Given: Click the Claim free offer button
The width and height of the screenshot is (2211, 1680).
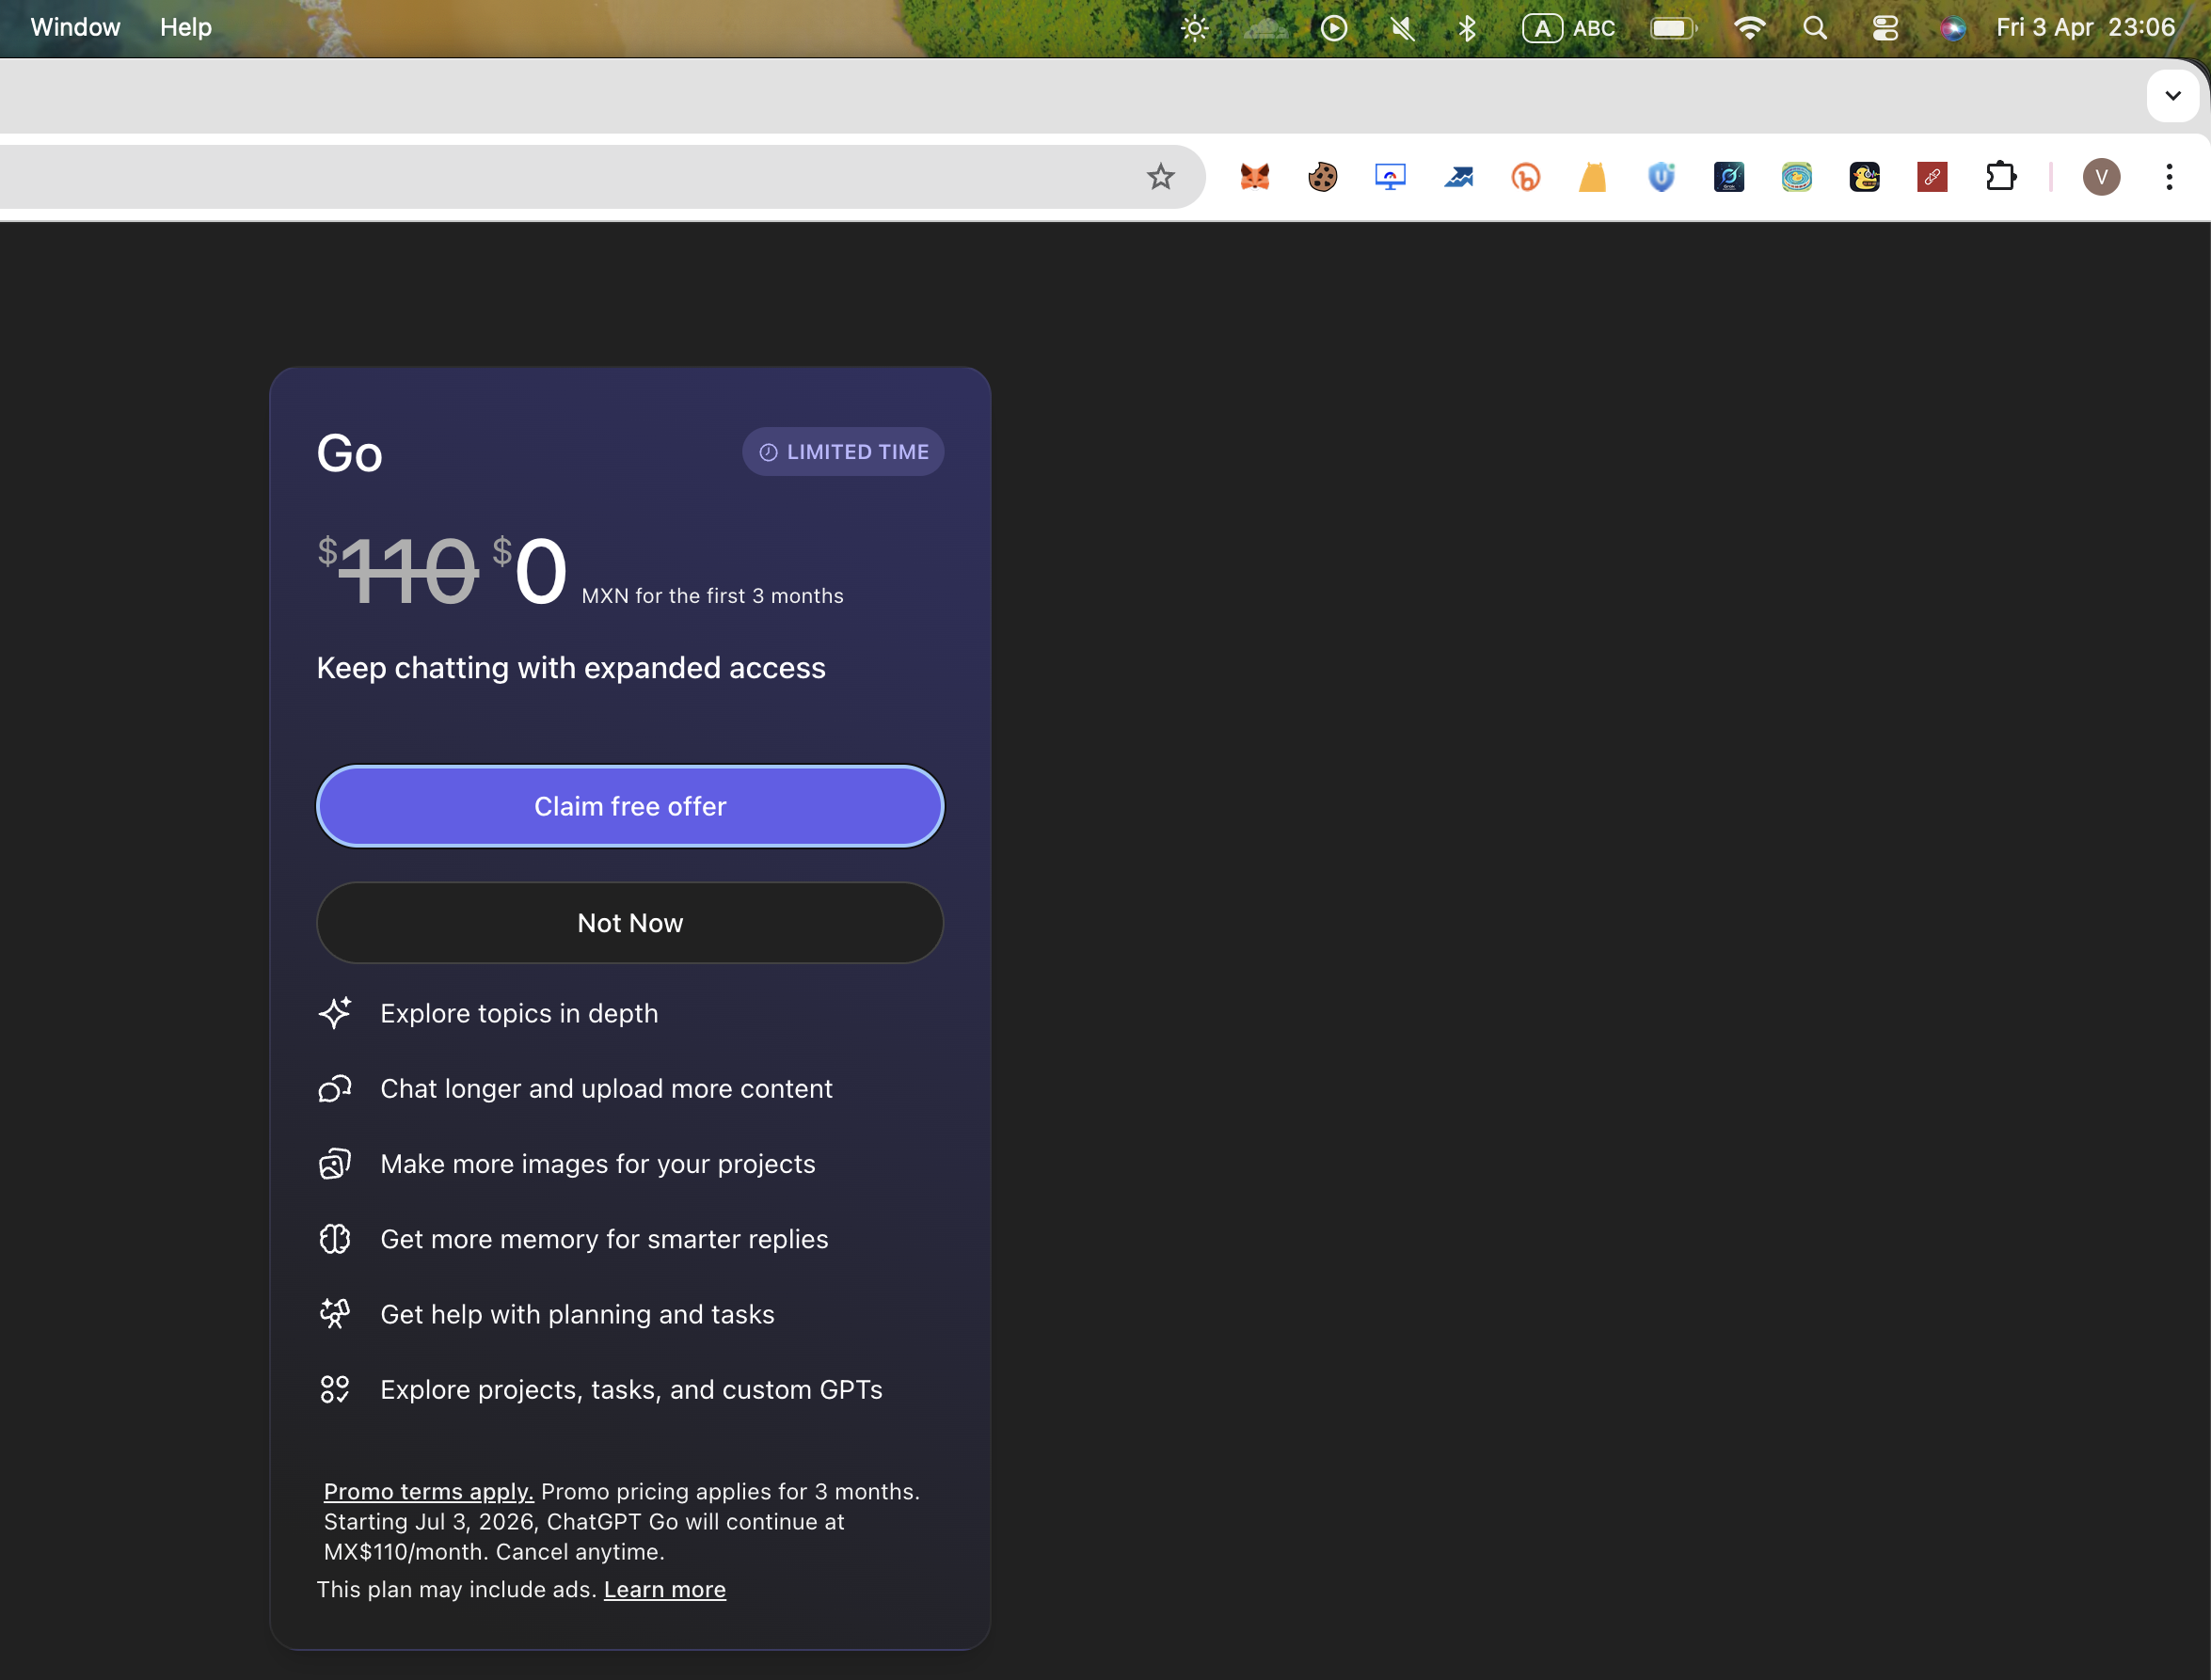Looking at the screenshot, I should [x=630, y=806].
